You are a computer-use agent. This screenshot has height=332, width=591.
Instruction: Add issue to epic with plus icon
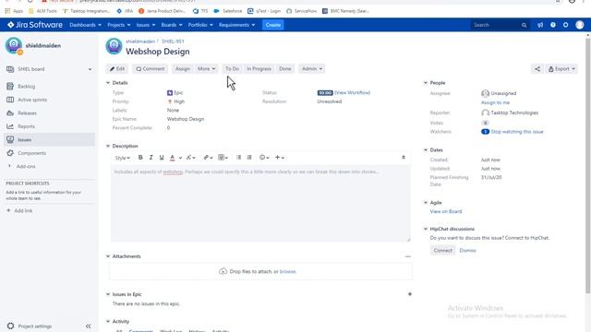tap(410, 294)
